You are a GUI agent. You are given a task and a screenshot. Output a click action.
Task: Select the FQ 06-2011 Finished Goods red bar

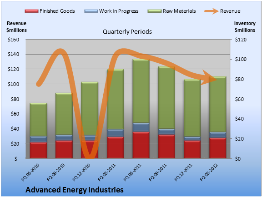pos(141,145)
